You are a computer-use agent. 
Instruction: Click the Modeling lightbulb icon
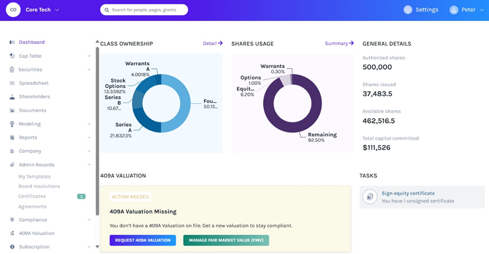[x=12, y=124]
